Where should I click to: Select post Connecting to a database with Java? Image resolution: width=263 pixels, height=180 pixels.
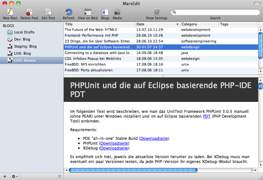[x=161, y=53]
